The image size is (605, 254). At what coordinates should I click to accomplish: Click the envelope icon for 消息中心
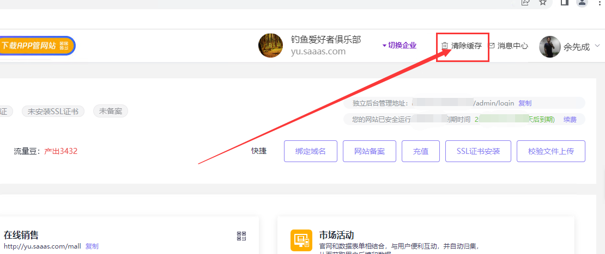click(492, 46)
